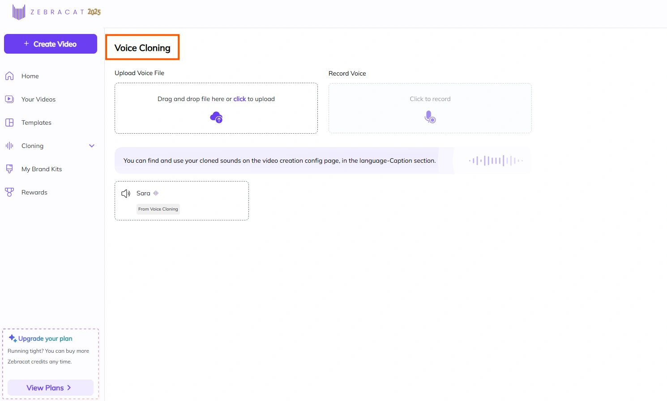
Task: Click the purple 'click' upload link
Action: [x=239, y=99]
